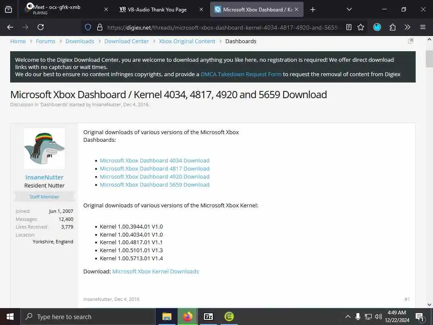Toggle reader view icon
This screenshot has height=325, width=433.
click(349, 27)
